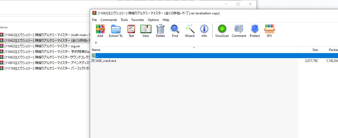Click the Protect shield icon
Screen dimensions: 338x138
(255, 31)
